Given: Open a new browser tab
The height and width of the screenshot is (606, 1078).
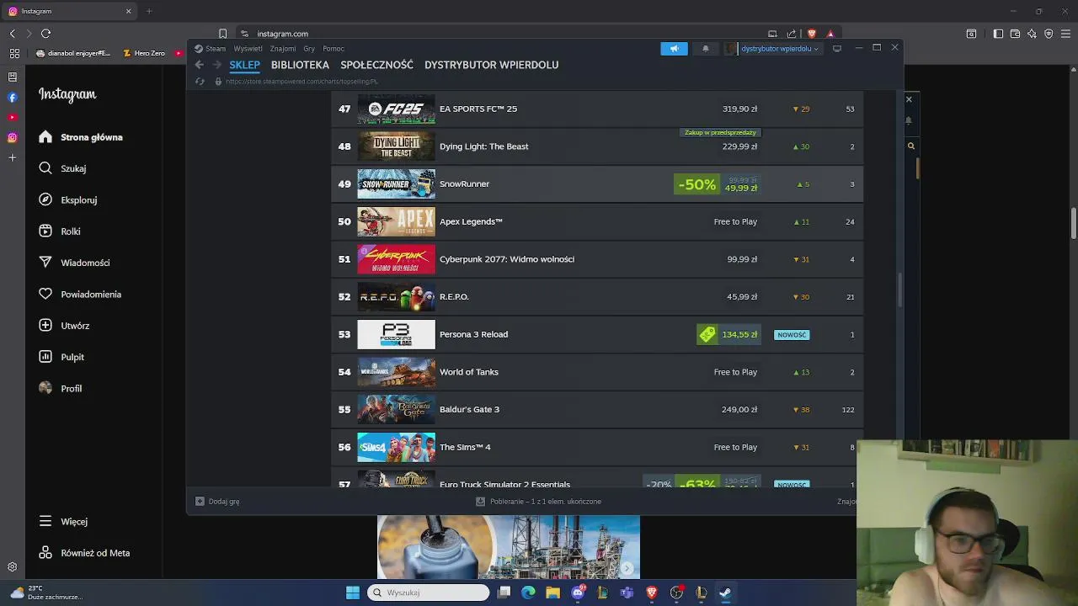Looking at the screenshot, I should (x=149, y=11).
